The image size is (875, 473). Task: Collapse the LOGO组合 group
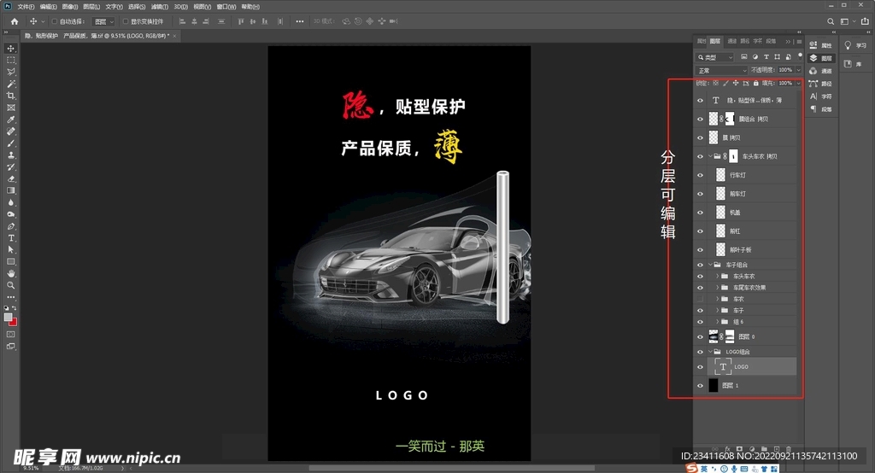tap(710, 352)
